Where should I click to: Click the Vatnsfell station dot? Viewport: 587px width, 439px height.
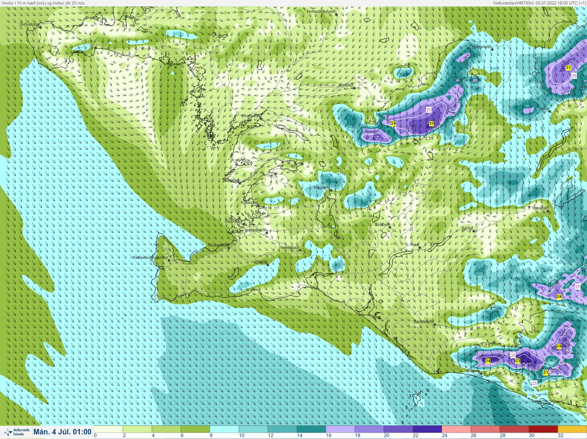[x=548, y=211]
